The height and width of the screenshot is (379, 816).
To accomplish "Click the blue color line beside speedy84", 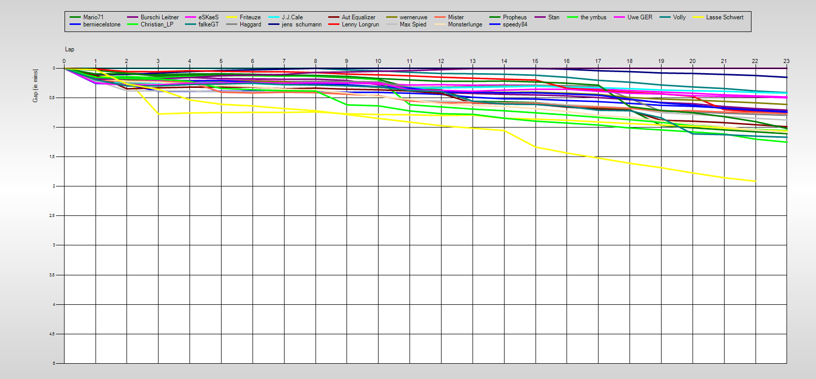I will pyautogui.click(x=495, y=24).
